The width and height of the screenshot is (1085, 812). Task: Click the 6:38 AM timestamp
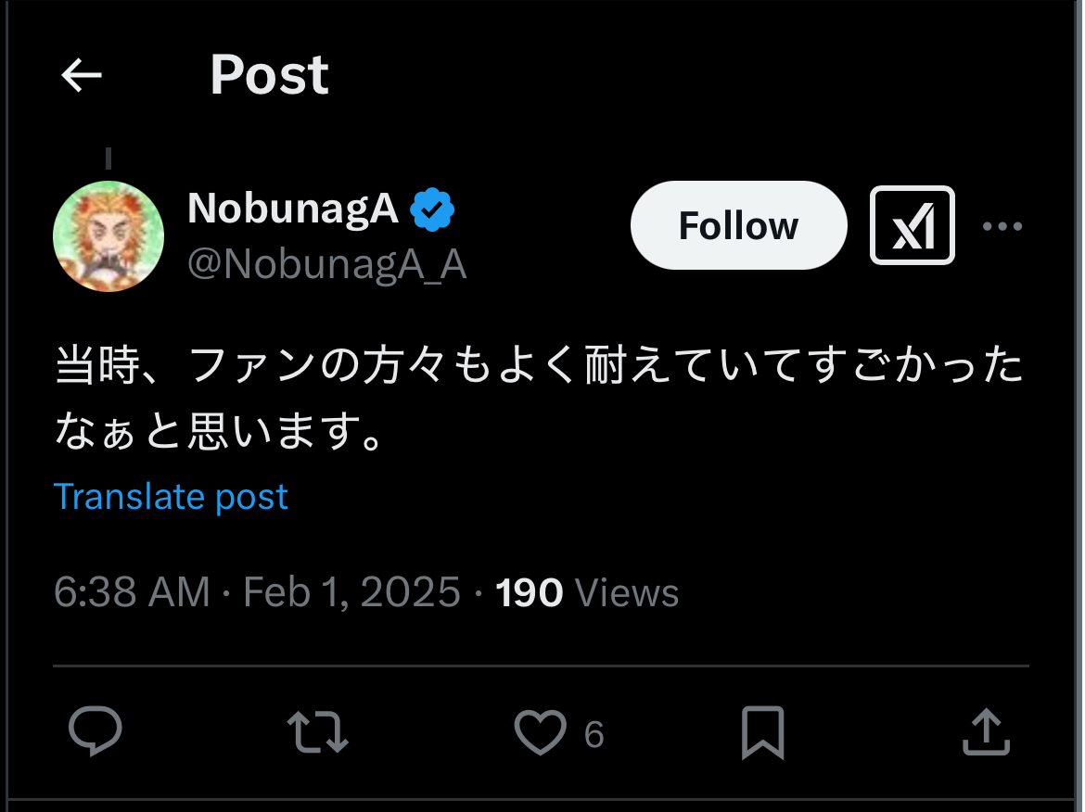(132, 592)
